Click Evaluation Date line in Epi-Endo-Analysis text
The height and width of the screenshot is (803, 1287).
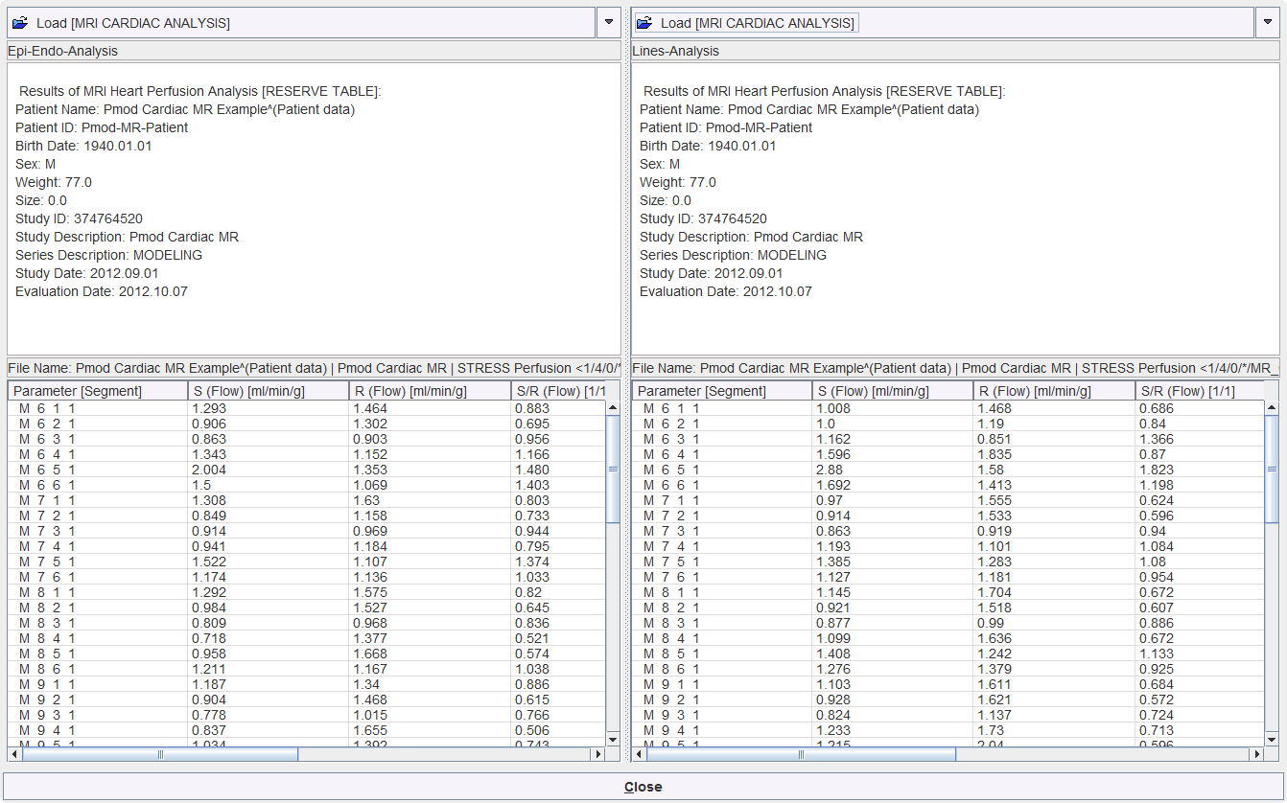click(x=102, y=291)
